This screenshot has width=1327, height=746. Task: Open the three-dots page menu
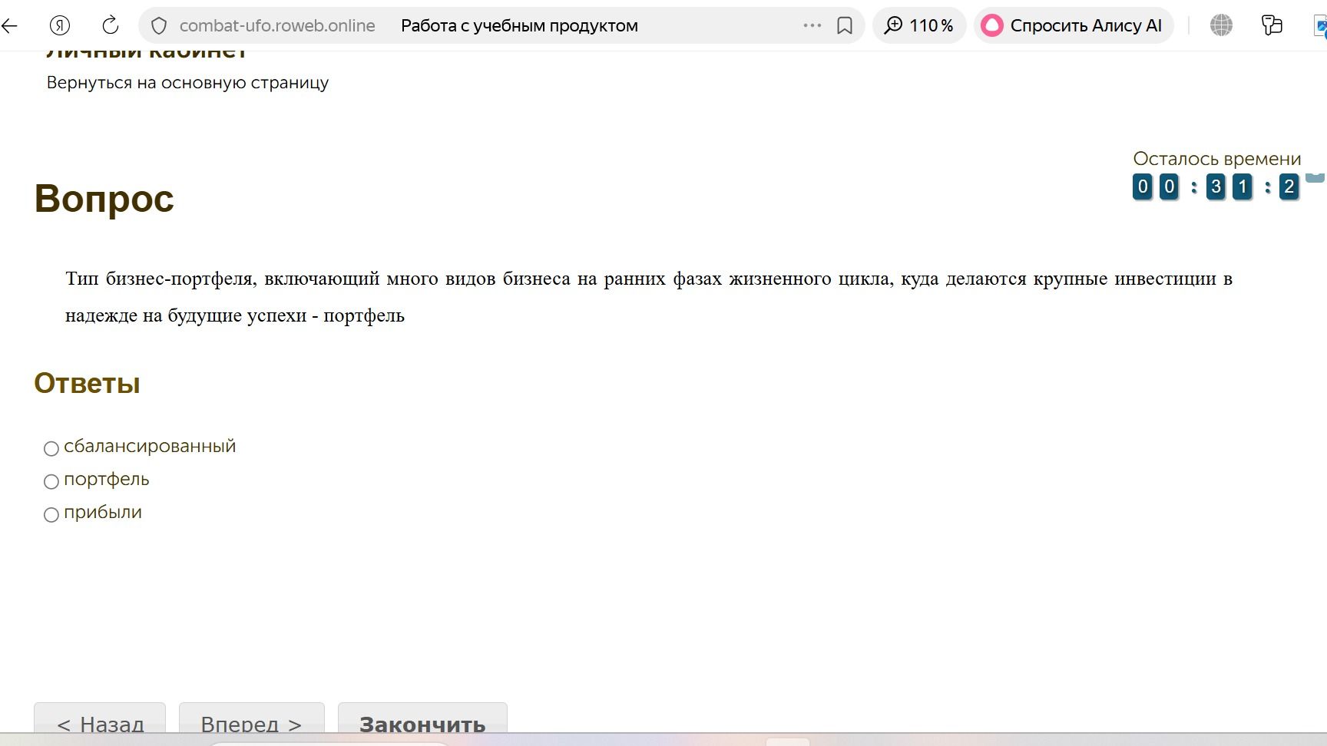pos(812,25)
